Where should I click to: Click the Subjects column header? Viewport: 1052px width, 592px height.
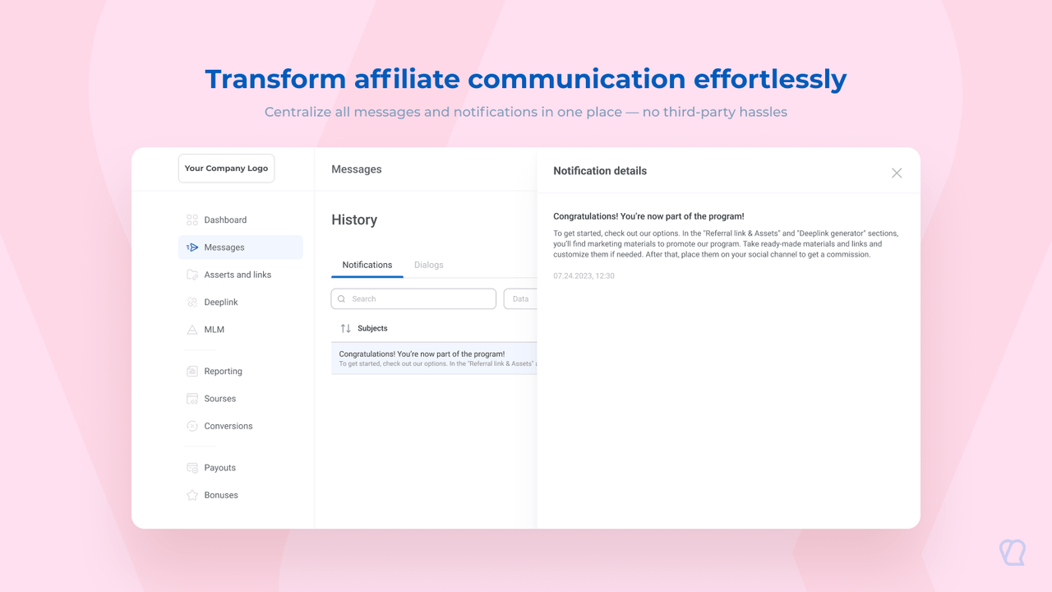[372, 328]
